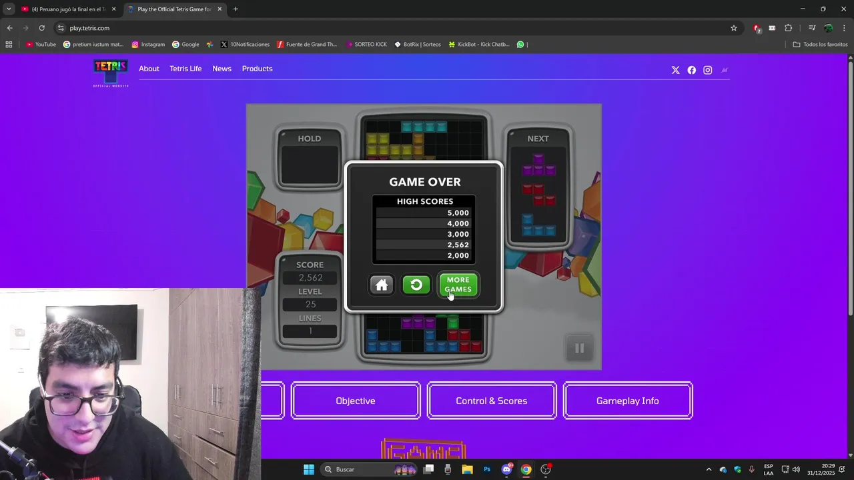Image resolution: width=854 pixels, height=480 pixels.
Task: Show the Gameplay Info panel
Action: 628,401
